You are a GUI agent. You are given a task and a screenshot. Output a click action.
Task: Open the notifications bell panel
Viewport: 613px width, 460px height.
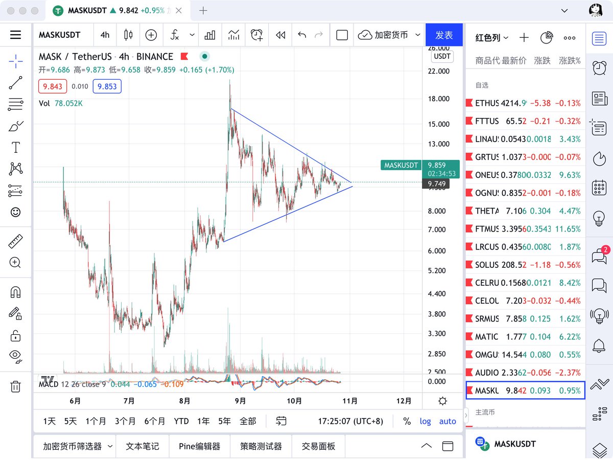(x=599, y=346)
